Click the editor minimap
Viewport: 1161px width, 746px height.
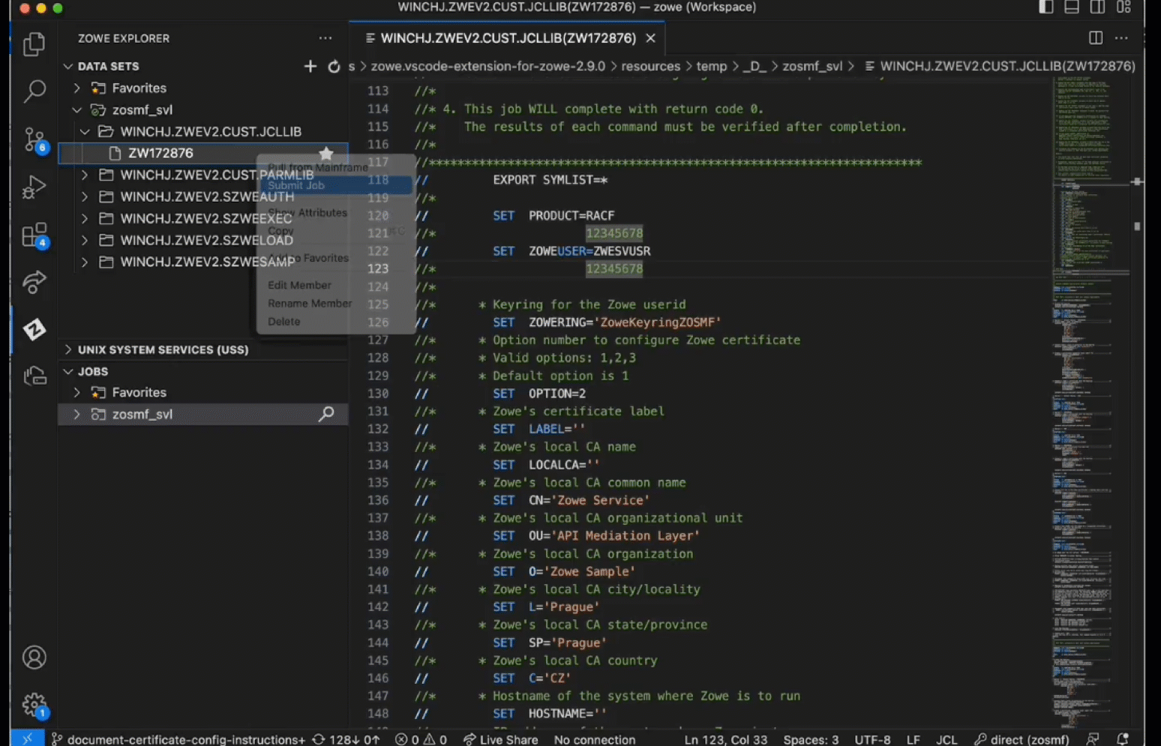tap(1091, 401)
